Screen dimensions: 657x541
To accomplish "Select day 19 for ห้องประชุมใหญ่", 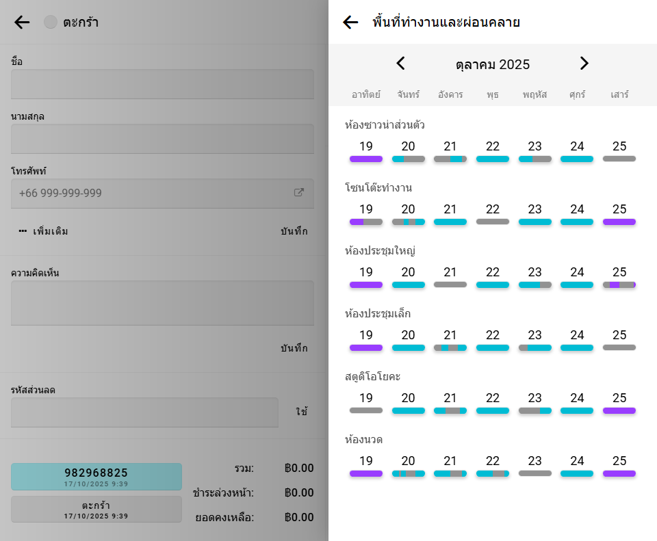I will (366, 277).
